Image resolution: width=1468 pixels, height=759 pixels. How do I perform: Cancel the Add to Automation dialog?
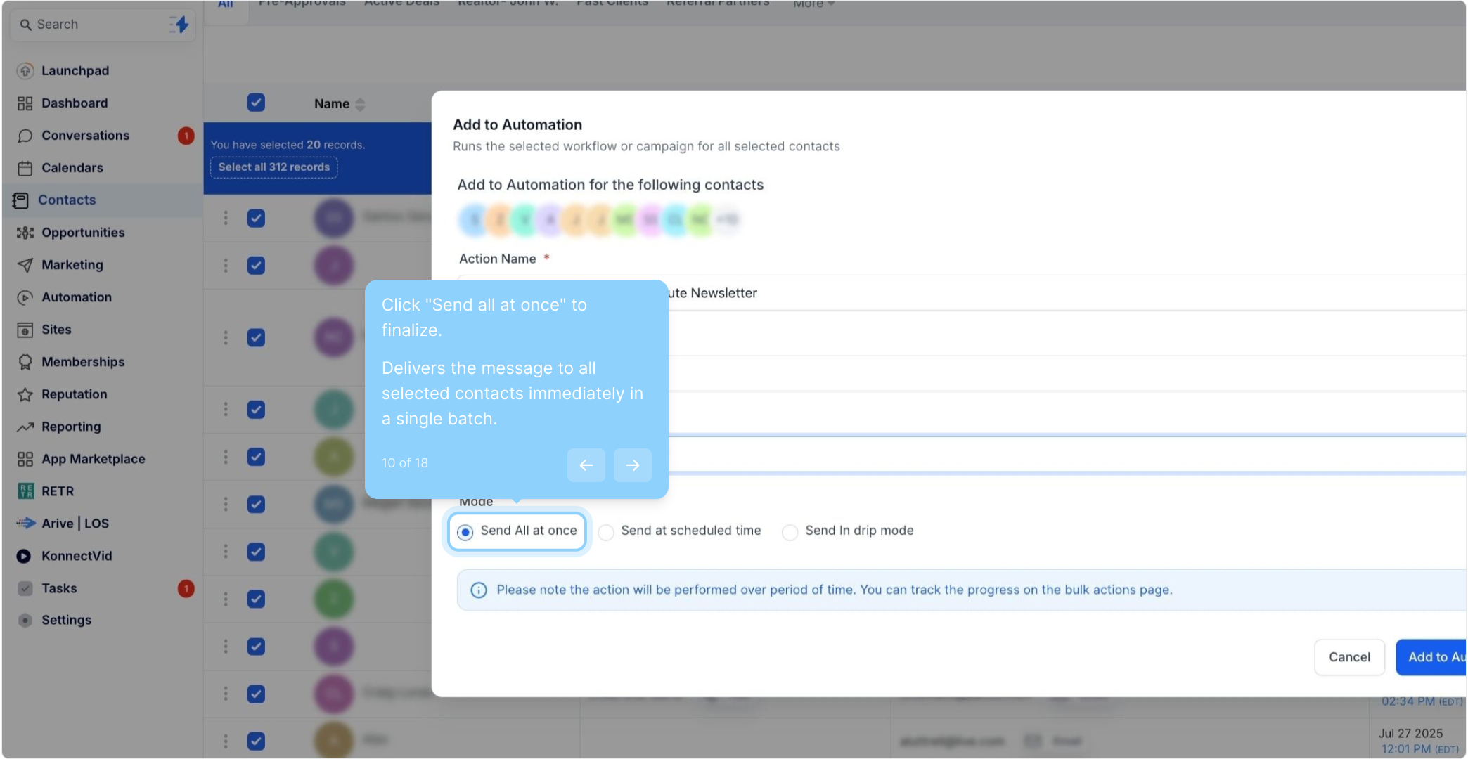[1348, 657]
